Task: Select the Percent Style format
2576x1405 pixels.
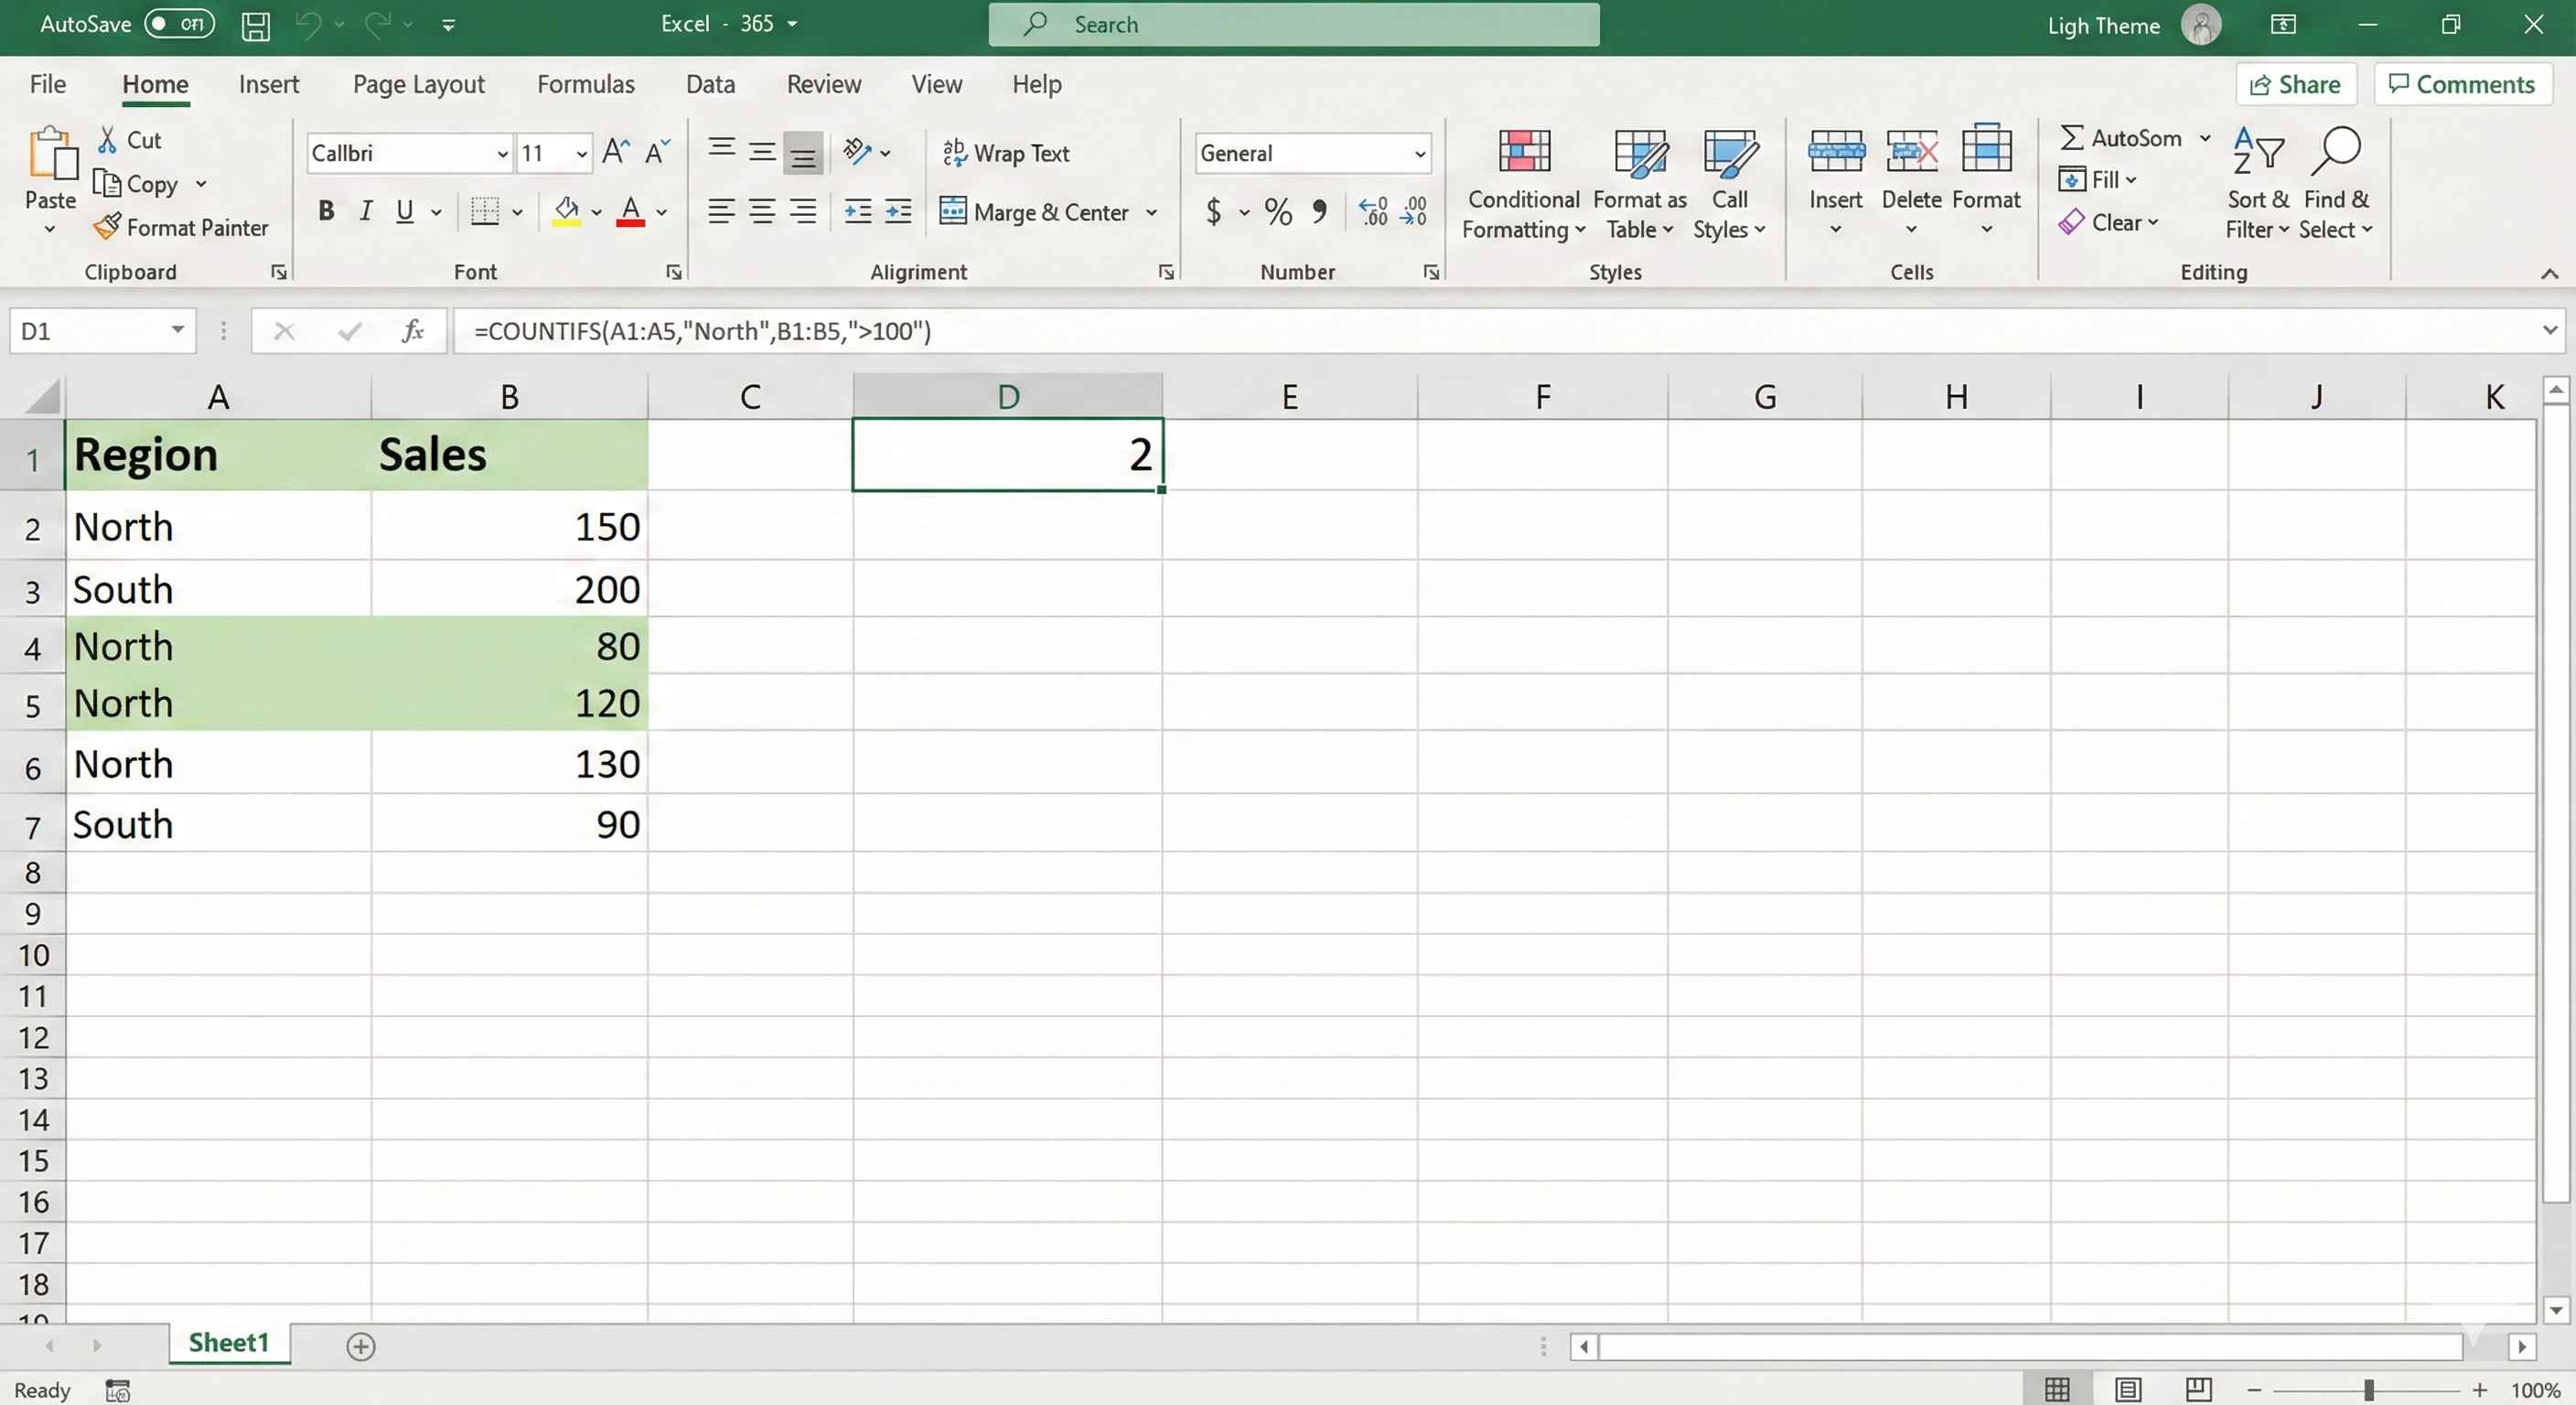Action: click(1277, 212)
